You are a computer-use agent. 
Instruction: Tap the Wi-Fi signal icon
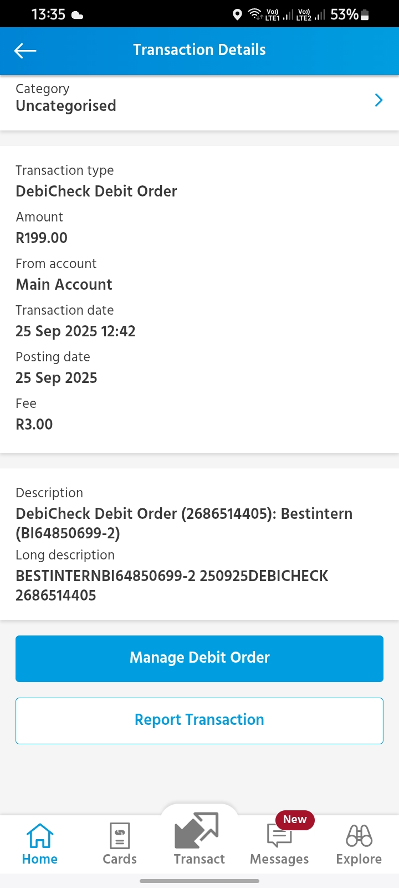click(255, 14)
